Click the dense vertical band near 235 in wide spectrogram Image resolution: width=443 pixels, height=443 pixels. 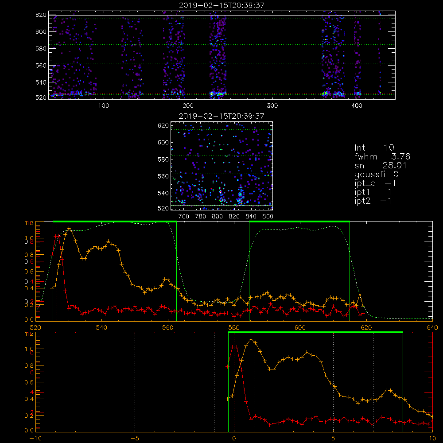click(218, 55)
